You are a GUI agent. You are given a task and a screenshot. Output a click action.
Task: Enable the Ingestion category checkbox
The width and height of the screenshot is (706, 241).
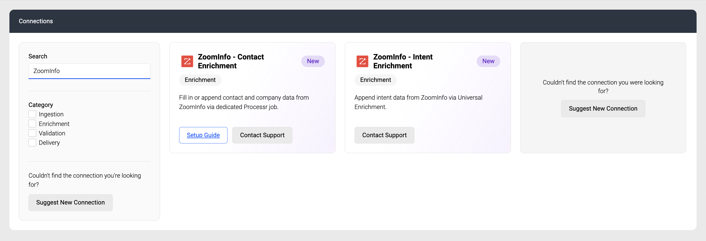(32, 114)
